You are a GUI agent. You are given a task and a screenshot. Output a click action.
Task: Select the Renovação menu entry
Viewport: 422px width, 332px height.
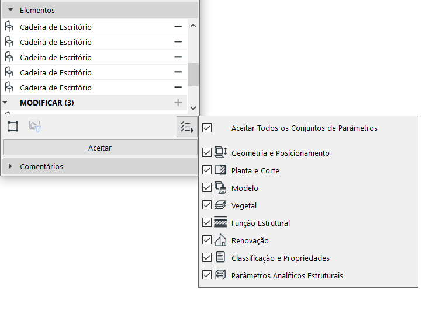point(250,240)
